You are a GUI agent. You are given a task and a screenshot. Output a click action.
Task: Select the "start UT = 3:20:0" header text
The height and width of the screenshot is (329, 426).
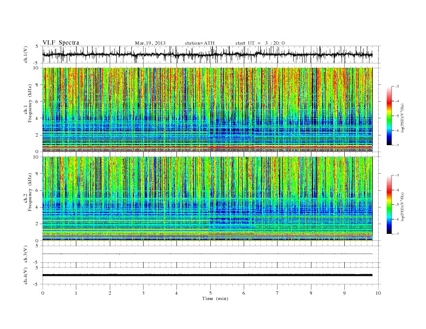(x=260, y=43)
